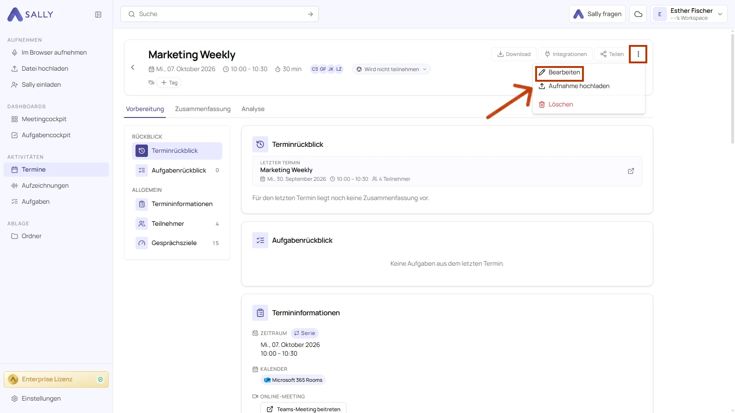Open the Wird nicht teilnehmen dropdown
This screenshot has width=735, height=413.
click(x=391, y=69)
